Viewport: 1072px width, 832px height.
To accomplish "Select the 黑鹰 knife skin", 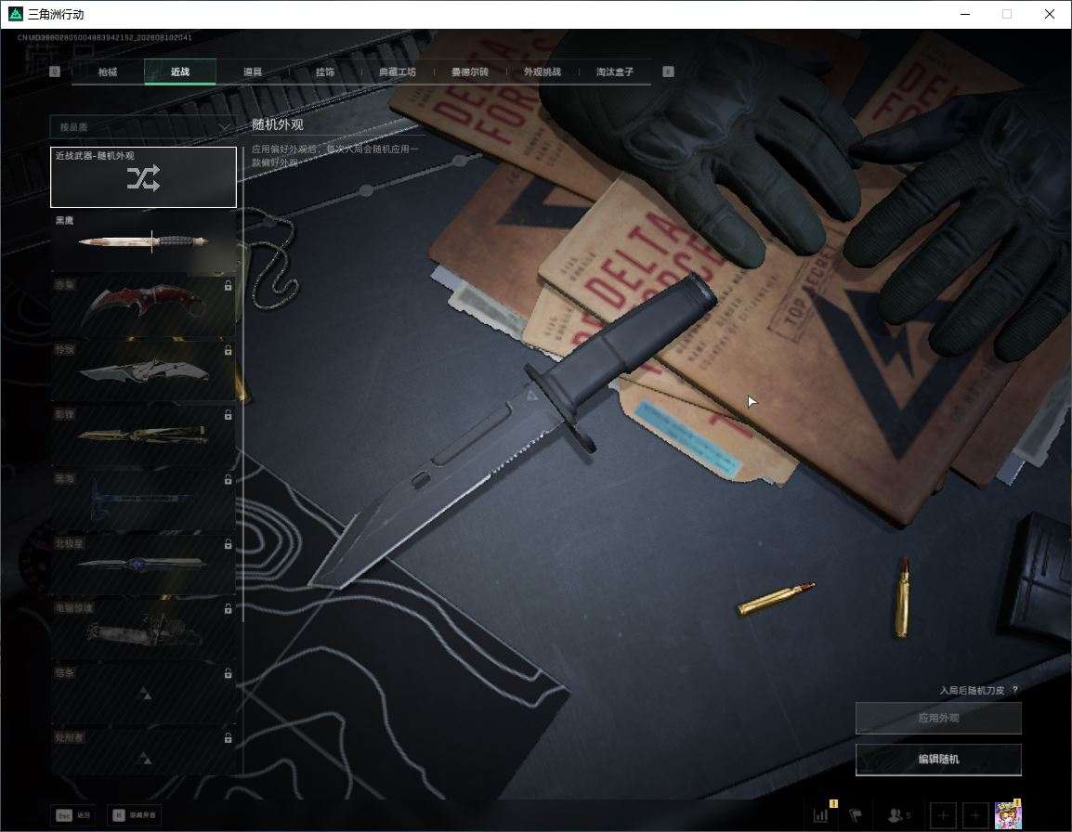I will click(x=144, y=241).
